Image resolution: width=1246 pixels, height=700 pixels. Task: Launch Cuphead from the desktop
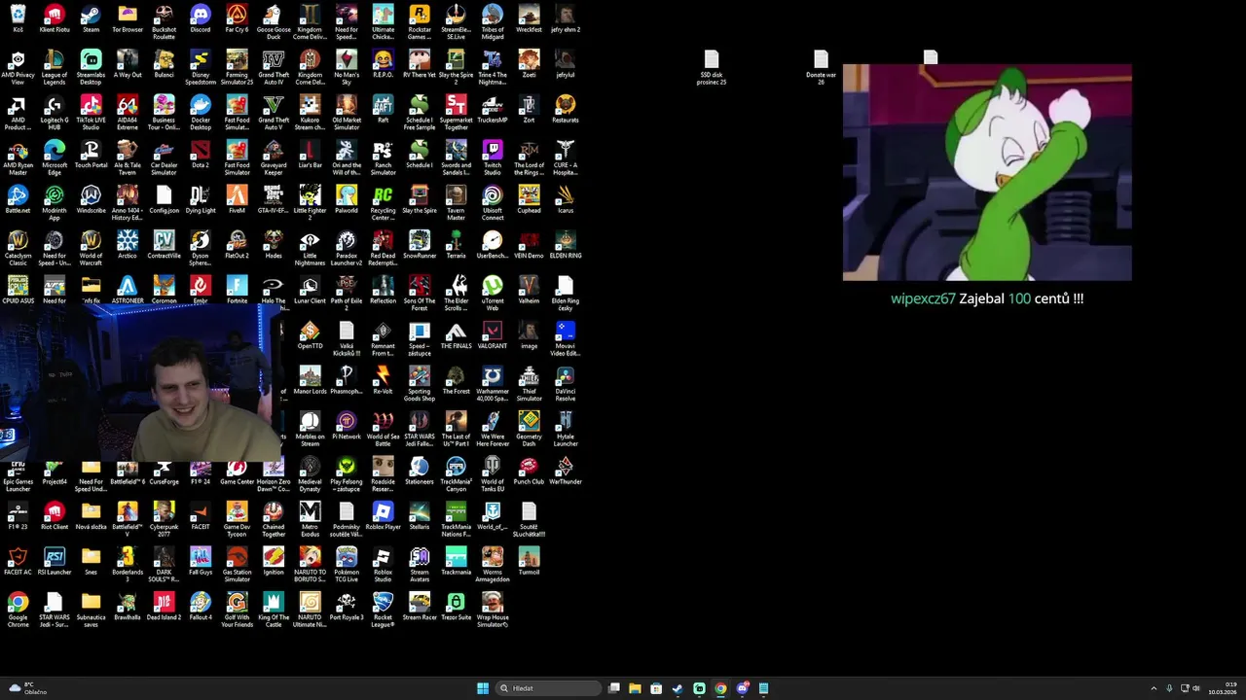coord(529,199)
